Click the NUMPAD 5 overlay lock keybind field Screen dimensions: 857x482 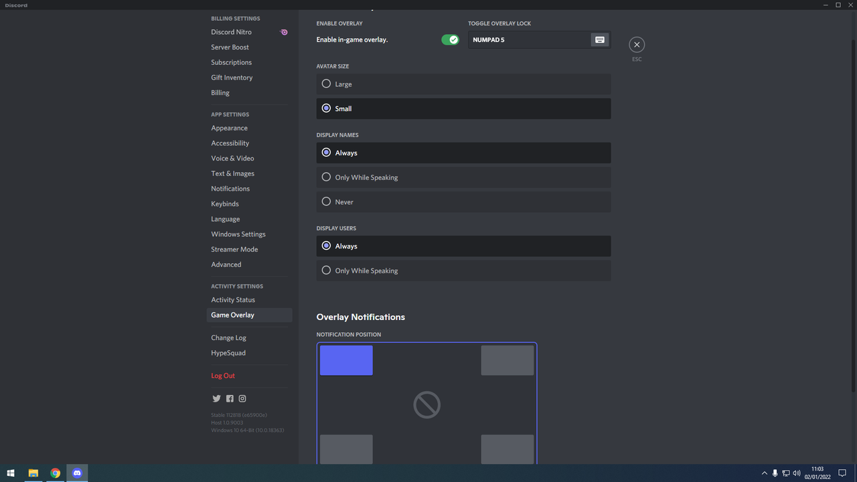[x=539, y=39]
